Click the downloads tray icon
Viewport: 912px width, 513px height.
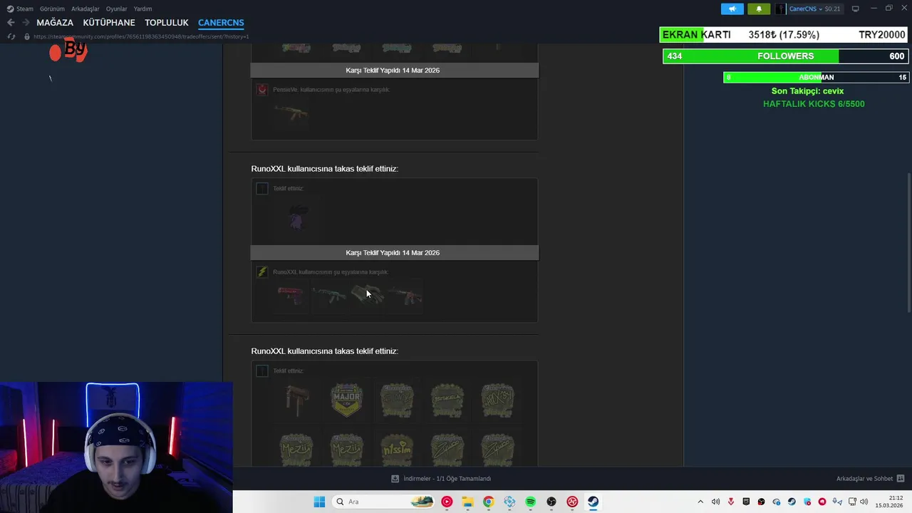coord(395,479)
